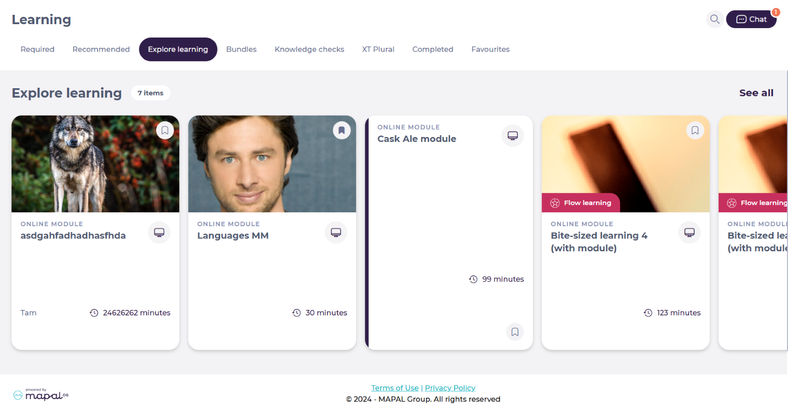Open the search magnifier icon
Viewport: 788px width, 409px height.
[715, 19]
